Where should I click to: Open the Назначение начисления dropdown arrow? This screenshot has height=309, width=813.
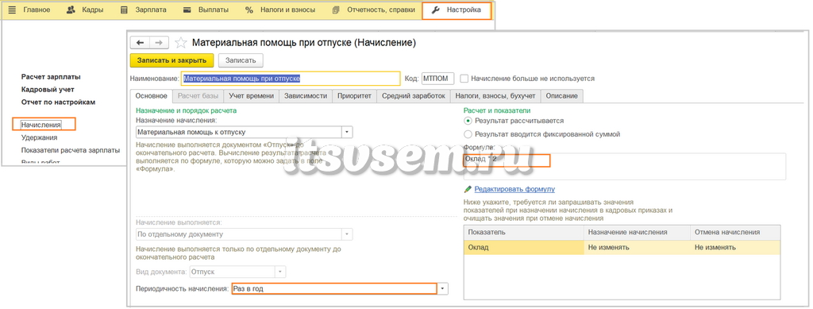[x=347, y=132]
